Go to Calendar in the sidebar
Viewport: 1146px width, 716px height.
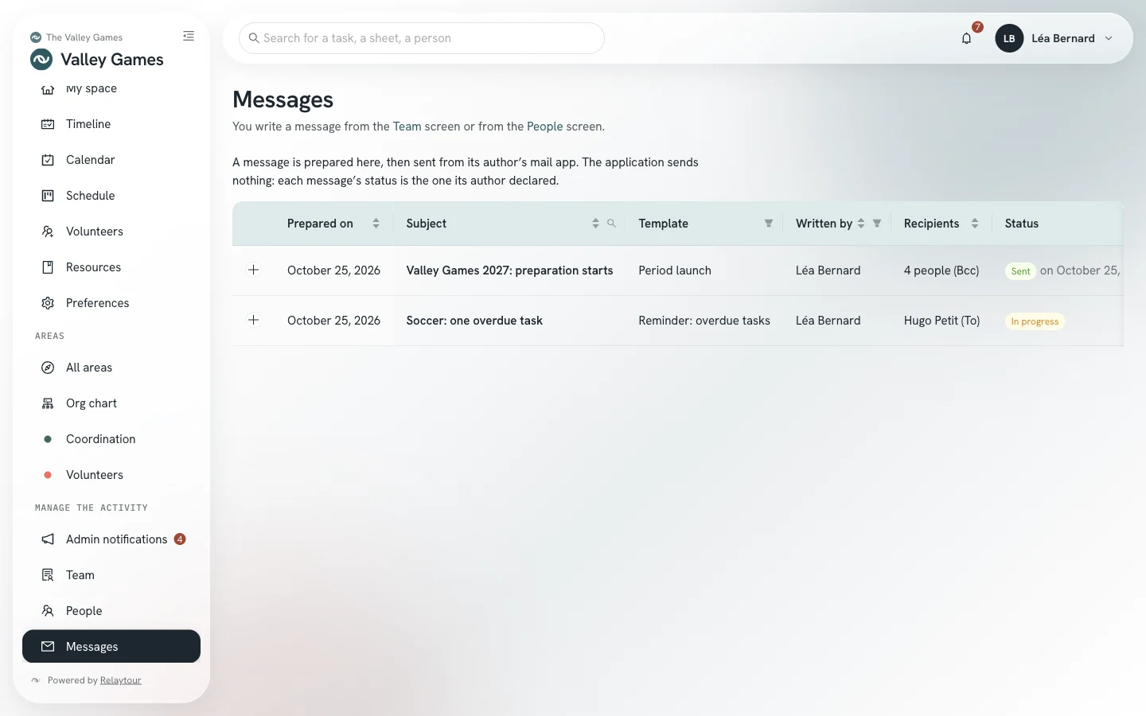[x=111, y=160]
